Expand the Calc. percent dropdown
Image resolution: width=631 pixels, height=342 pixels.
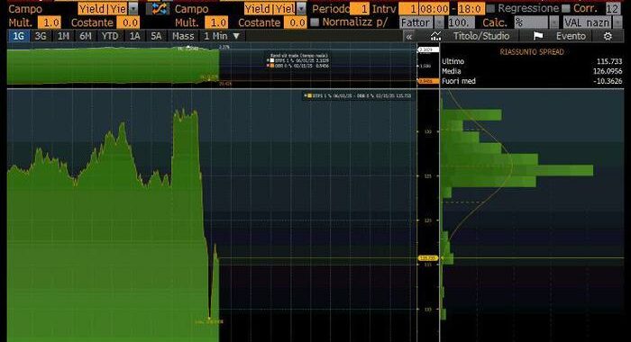click(x=554, y=22)
